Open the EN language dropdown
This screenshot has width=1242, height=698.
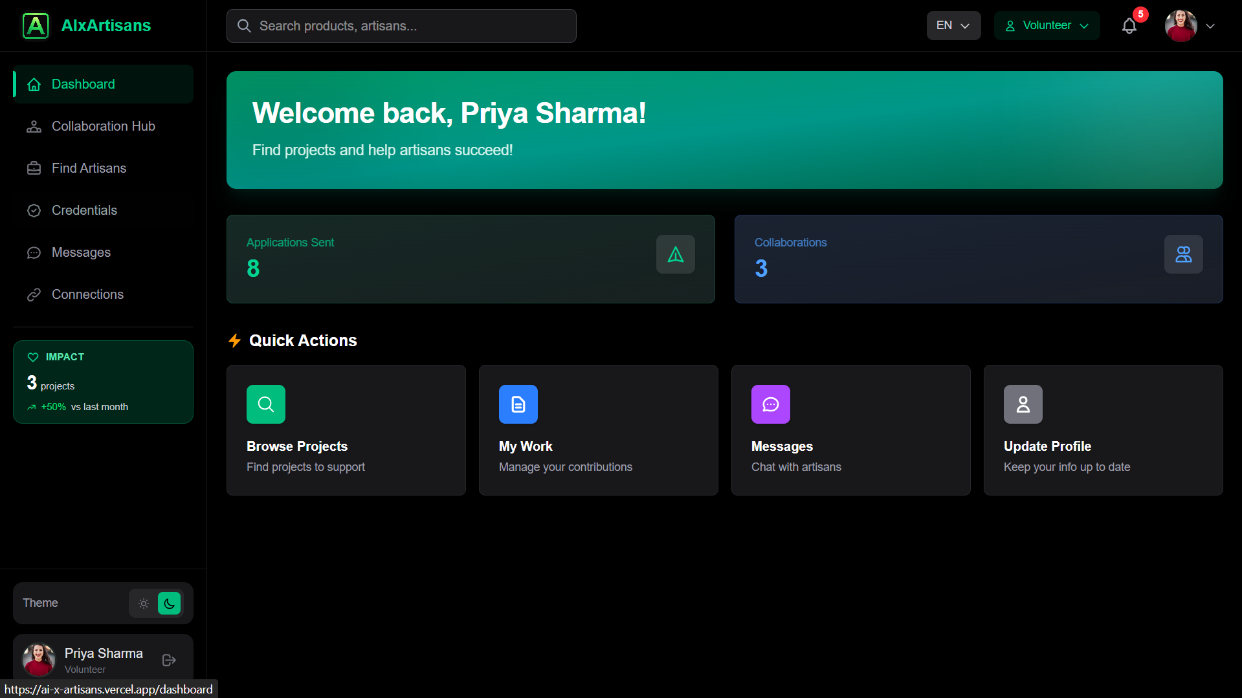(x=954, y=26)
